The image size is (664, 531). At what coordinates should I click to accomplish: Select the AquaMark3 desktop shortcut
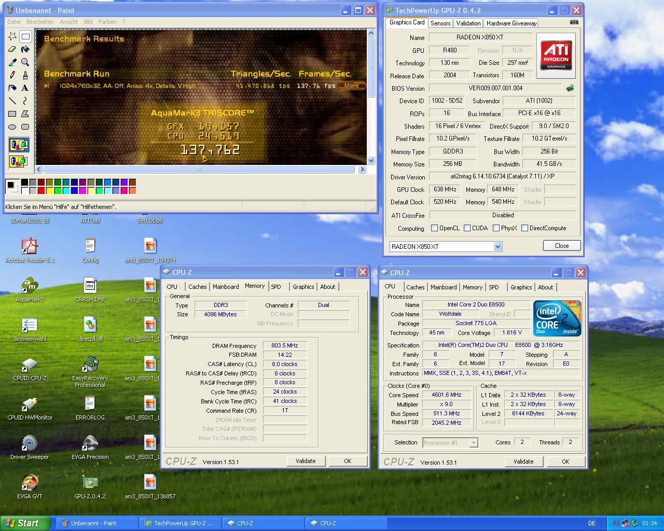(30, 289)
